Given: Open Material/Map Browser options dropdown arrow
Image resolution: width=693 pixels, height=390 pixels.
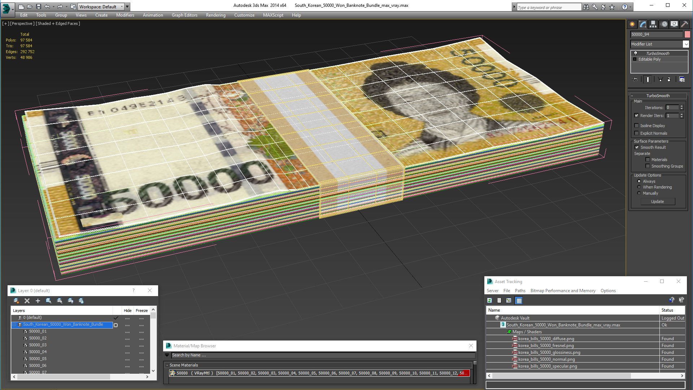Looking at the screenshot, I should pos(167,355).
